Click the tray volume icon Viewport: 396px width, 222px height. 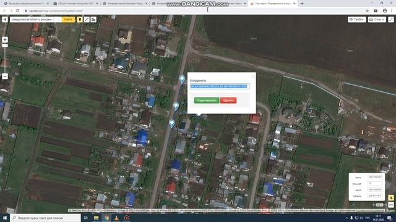pyautogui.click(x=361, y=218)
